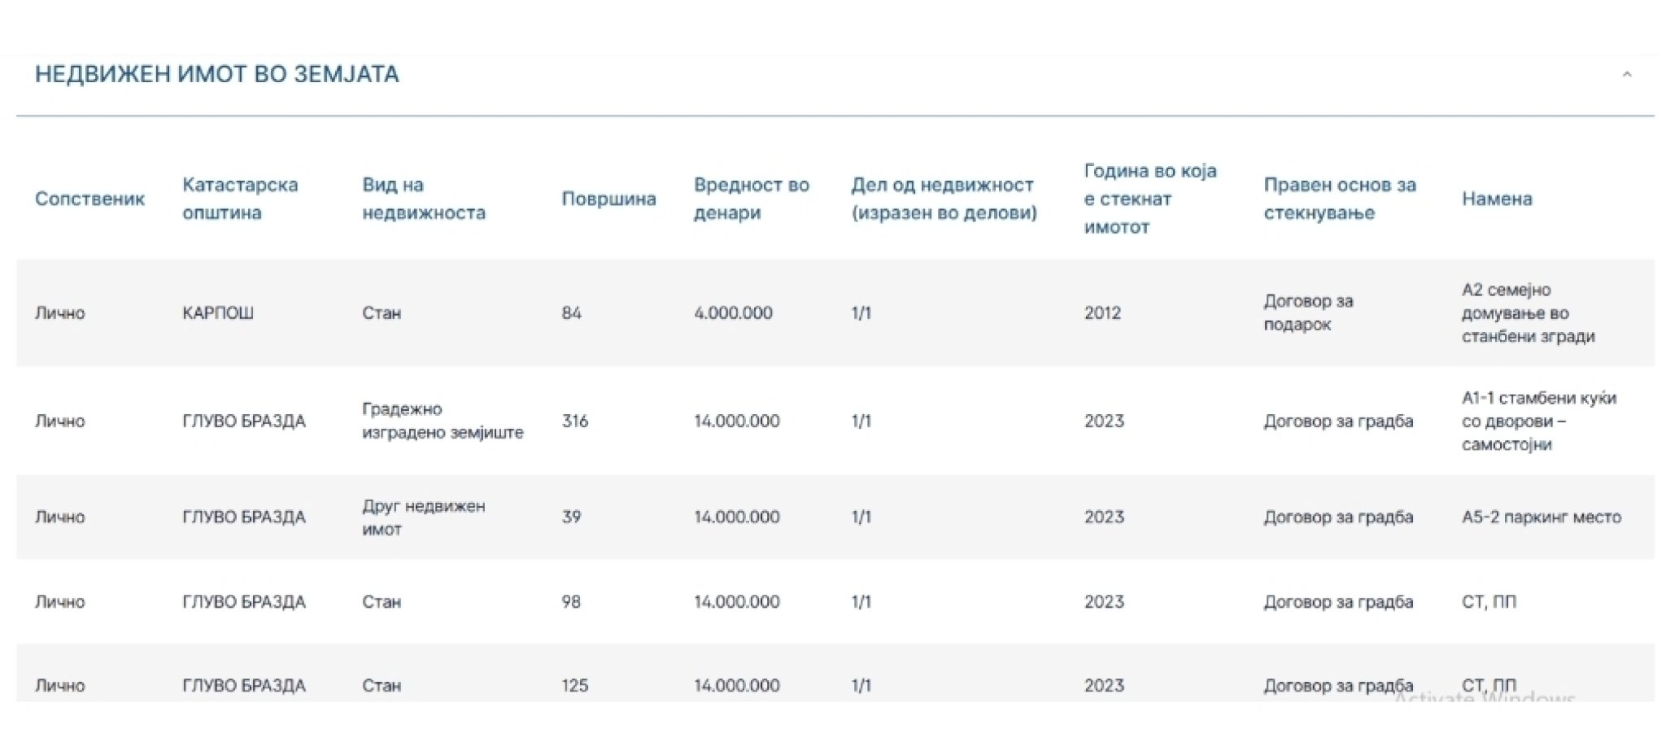Image resolution: width=1666 pixels, height=751 pixels.
Task: Select the 2012 acquisition year cell
Action: click(1102, 313)
